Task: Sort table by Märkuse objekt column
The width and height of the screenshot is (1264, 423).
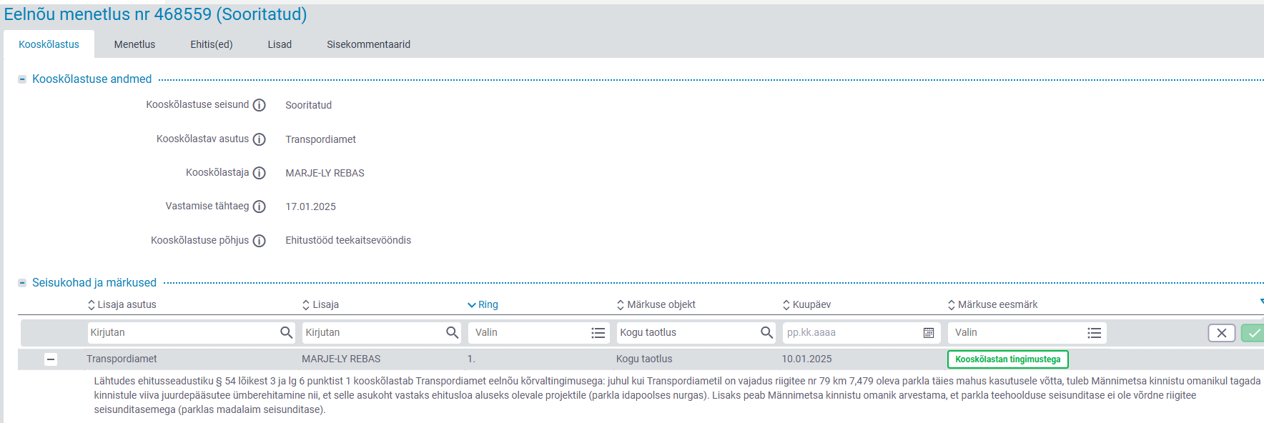Action: 656,304
